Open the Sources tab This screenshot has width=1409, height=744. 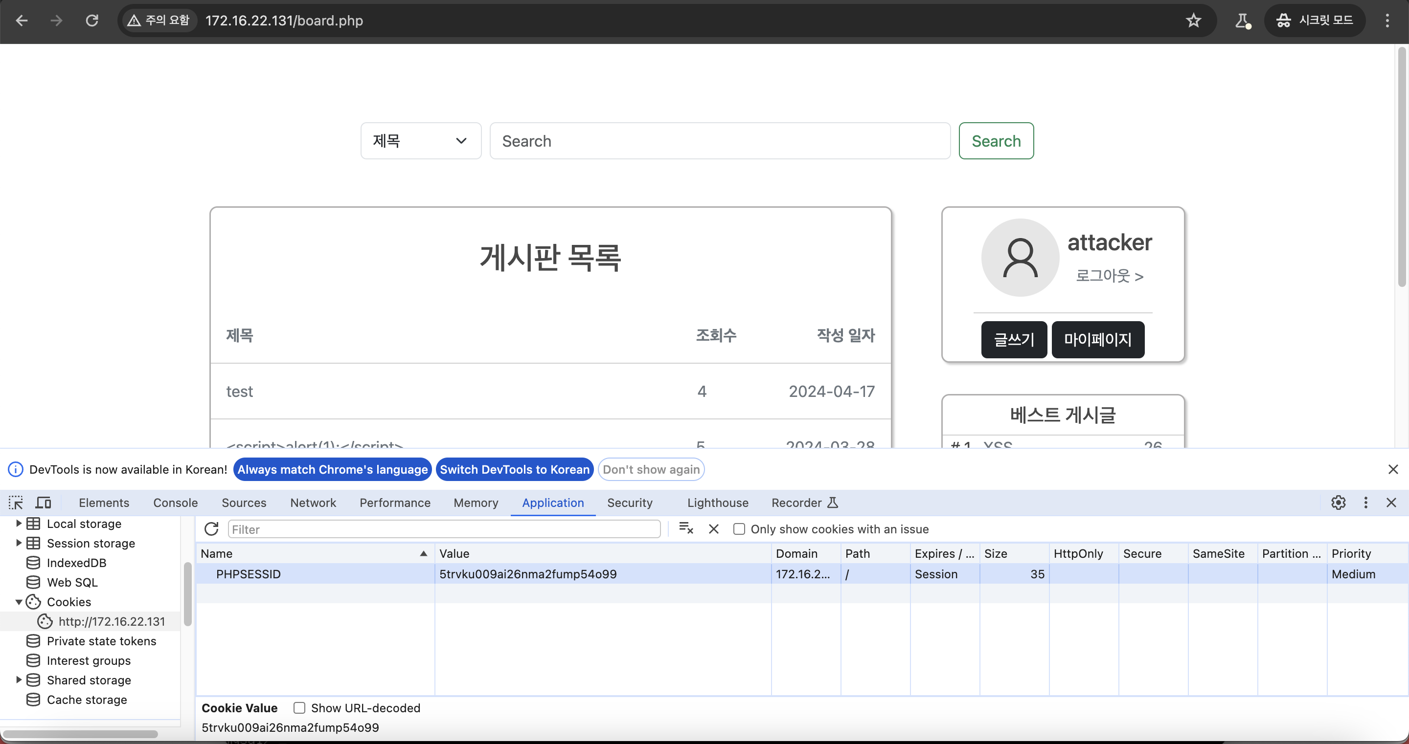click(x=244, y=503)
